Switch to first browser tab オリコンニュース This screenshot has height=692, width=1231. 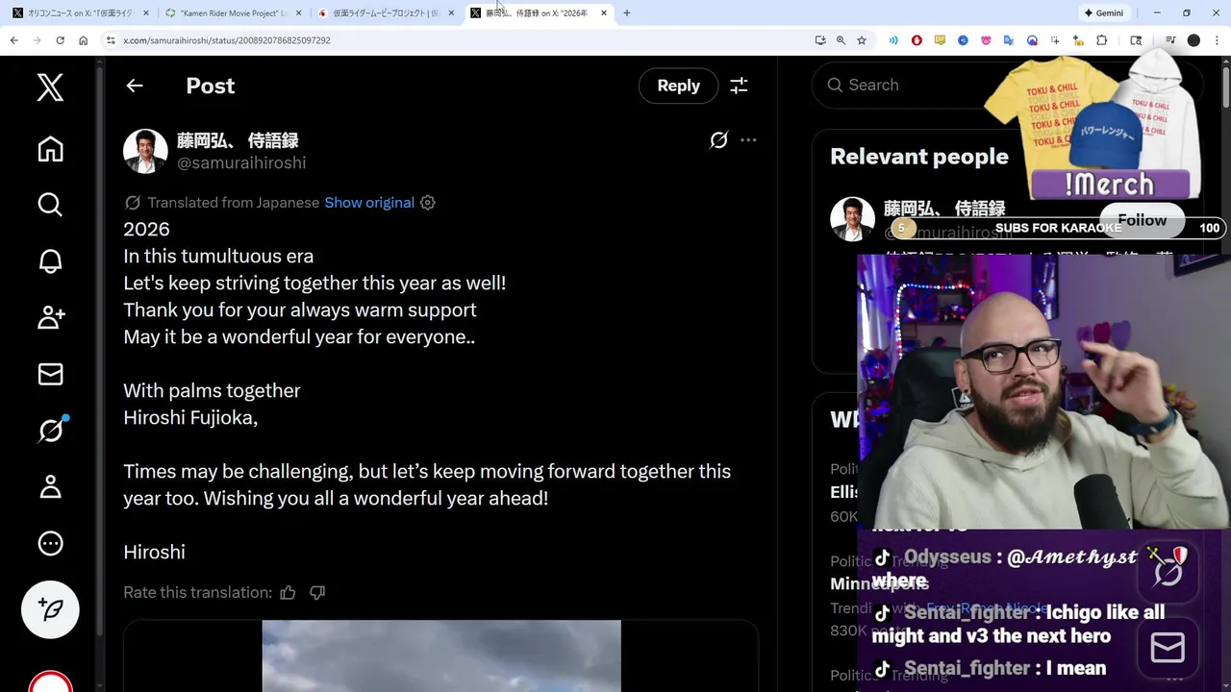click(79, 13)
